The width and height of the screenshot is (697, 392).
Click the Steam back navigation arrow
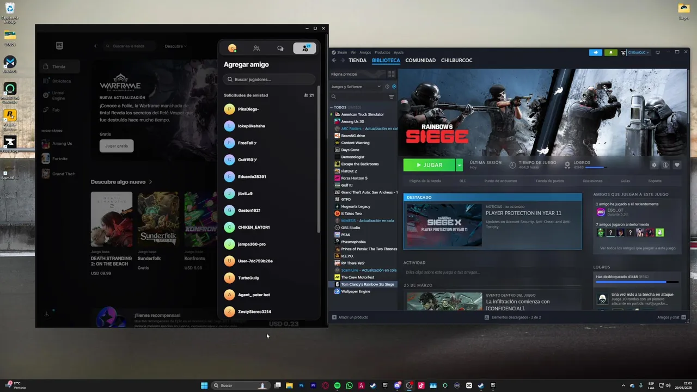coord(334,60)
